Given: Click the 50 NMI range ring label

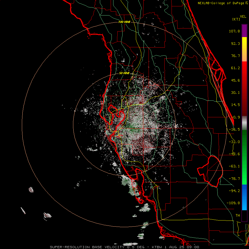Looking at the screenshot, I should 124,73.
